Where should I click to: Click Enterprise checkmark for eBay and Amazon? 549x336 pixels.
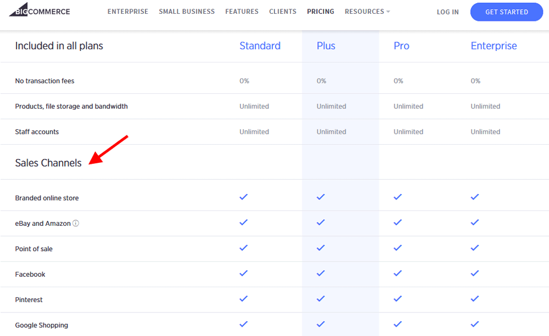(x=475, y=223)
